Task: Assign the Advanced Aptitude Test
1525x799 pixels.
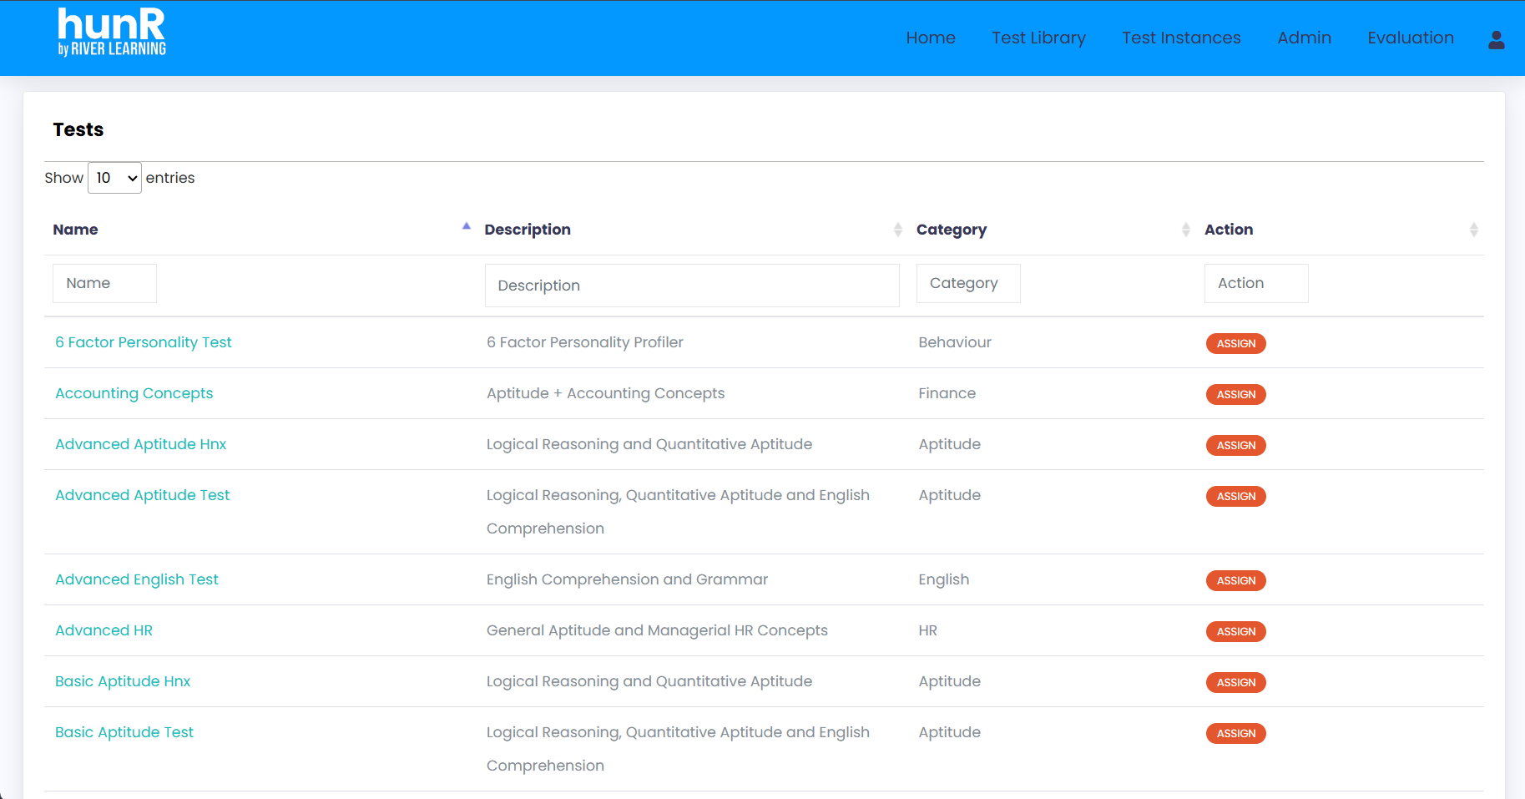Action: pos(1236,496)
